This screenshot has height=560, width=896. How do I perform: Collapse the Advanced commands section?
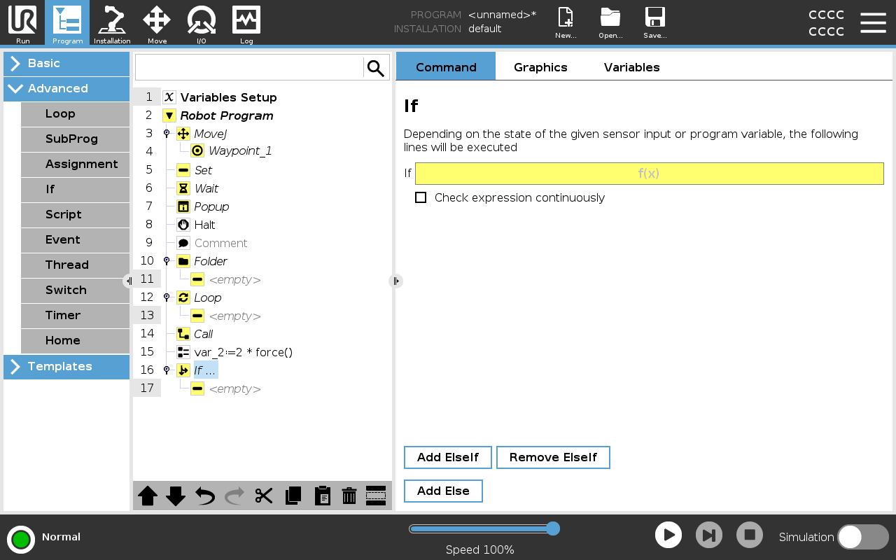(x=66, y=89)
